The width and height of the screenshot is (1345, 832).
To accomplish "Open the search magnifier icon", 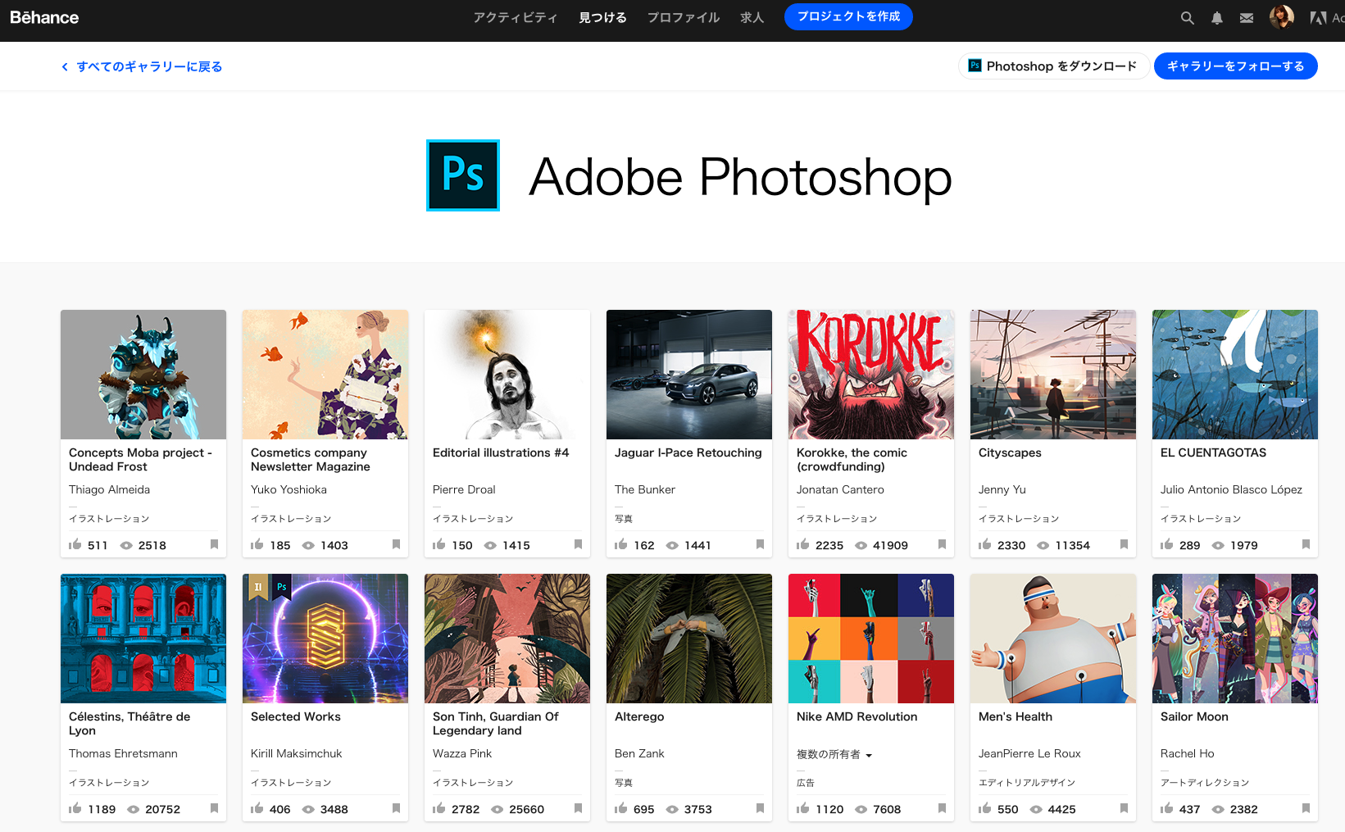I will 1187,18.
